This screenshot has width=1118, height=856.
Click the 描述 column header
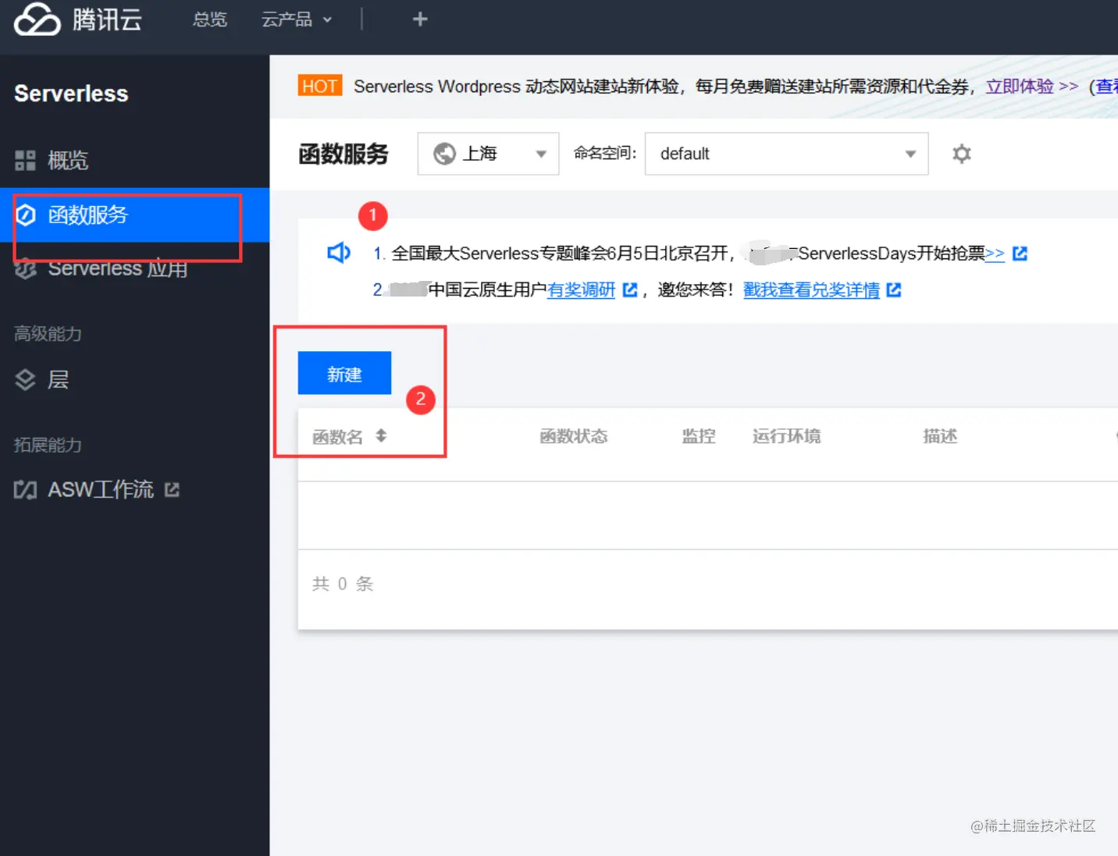(940, 436)
